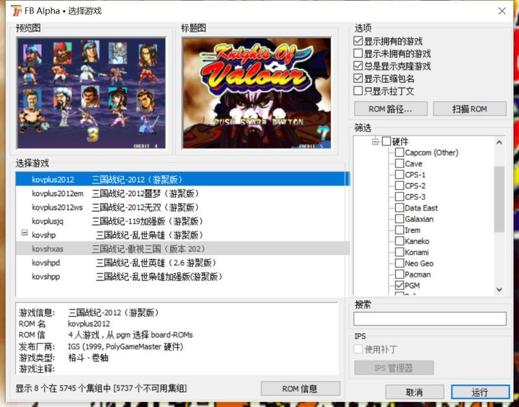Click the status text 显示 8 个在 5745 个集组中
This screenshot has height=407, width=519.
101,388
